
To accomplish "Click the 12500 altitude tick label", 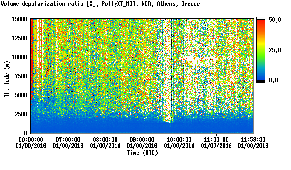I will point(19,38).
